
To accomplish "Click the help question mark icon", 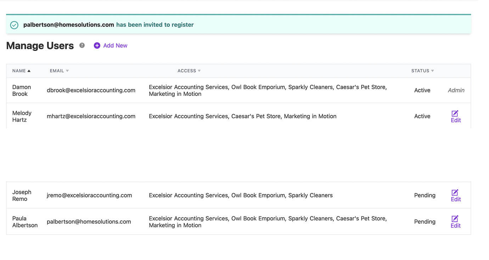I will (82, 45).
